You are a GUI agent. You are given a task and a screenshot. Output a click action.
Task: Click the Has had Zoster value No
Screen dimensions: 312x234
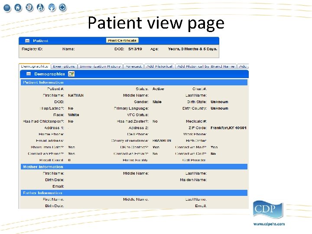pyautogui.click(x=155, y=121)
